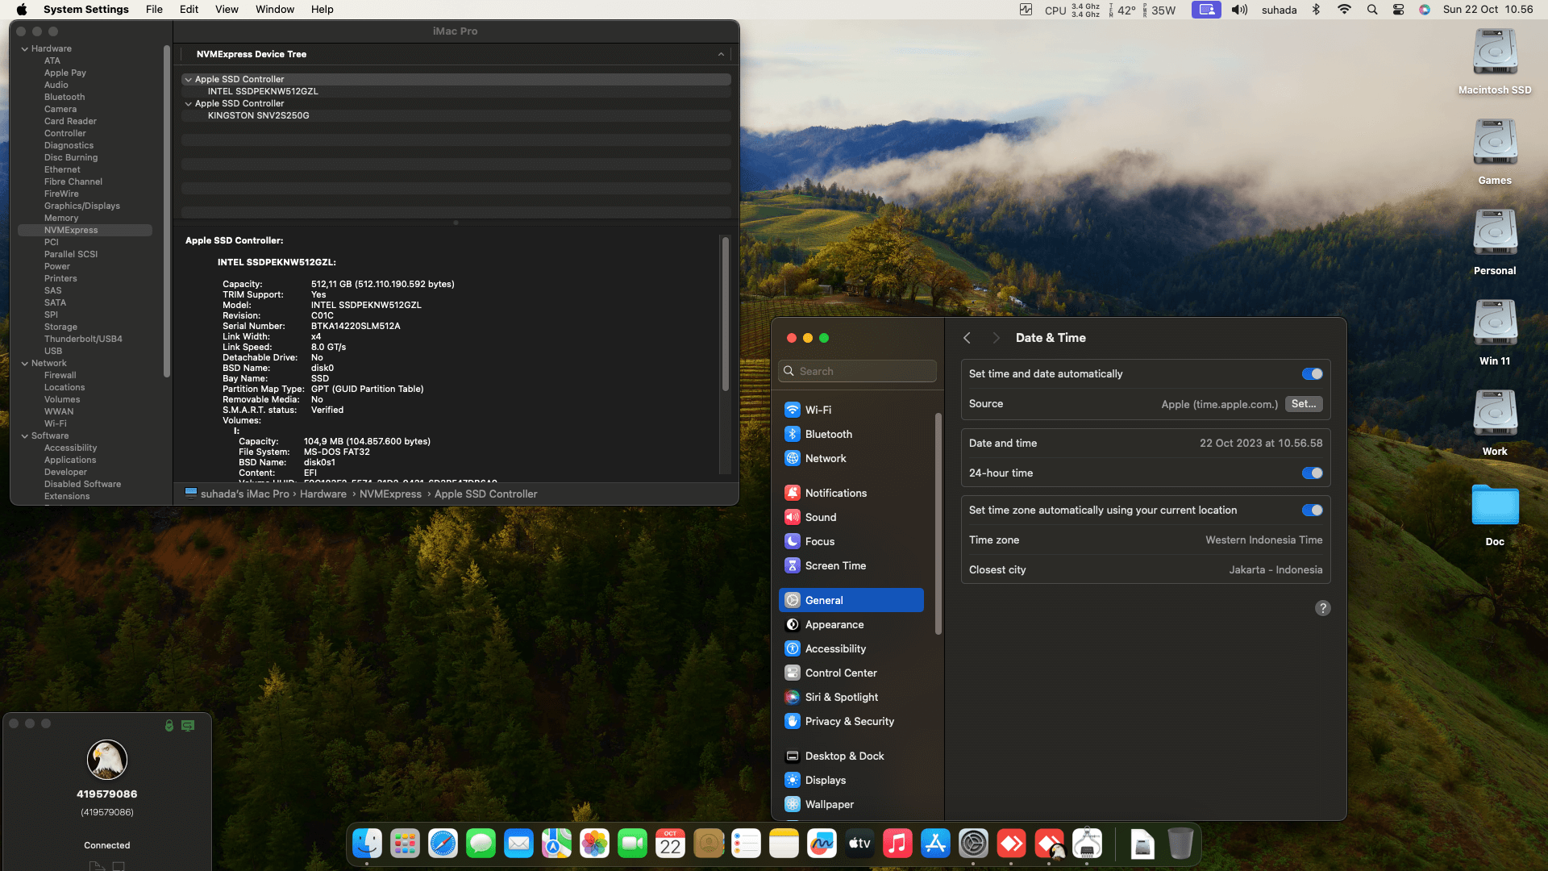Image resolution: width=1548 pixels, height=871 pixels.
Task: Disable 24-hour time switch
Action: [x=1312, y=473]
